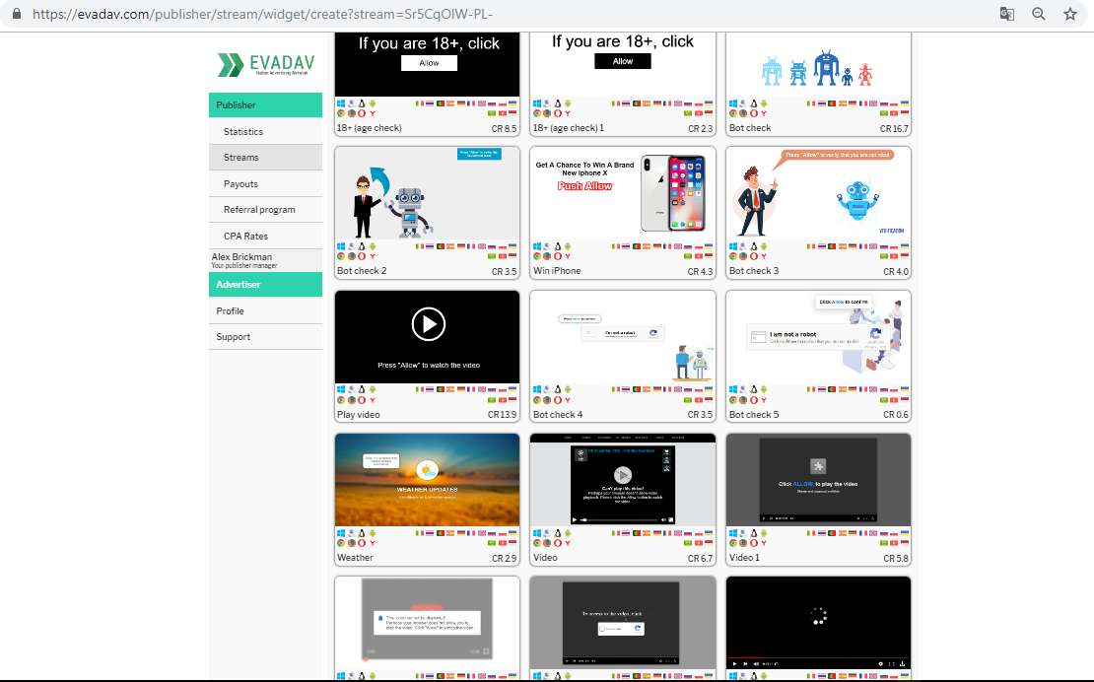Click the Allow button in 18+ (age check) preview

click(x=429, y=63)
